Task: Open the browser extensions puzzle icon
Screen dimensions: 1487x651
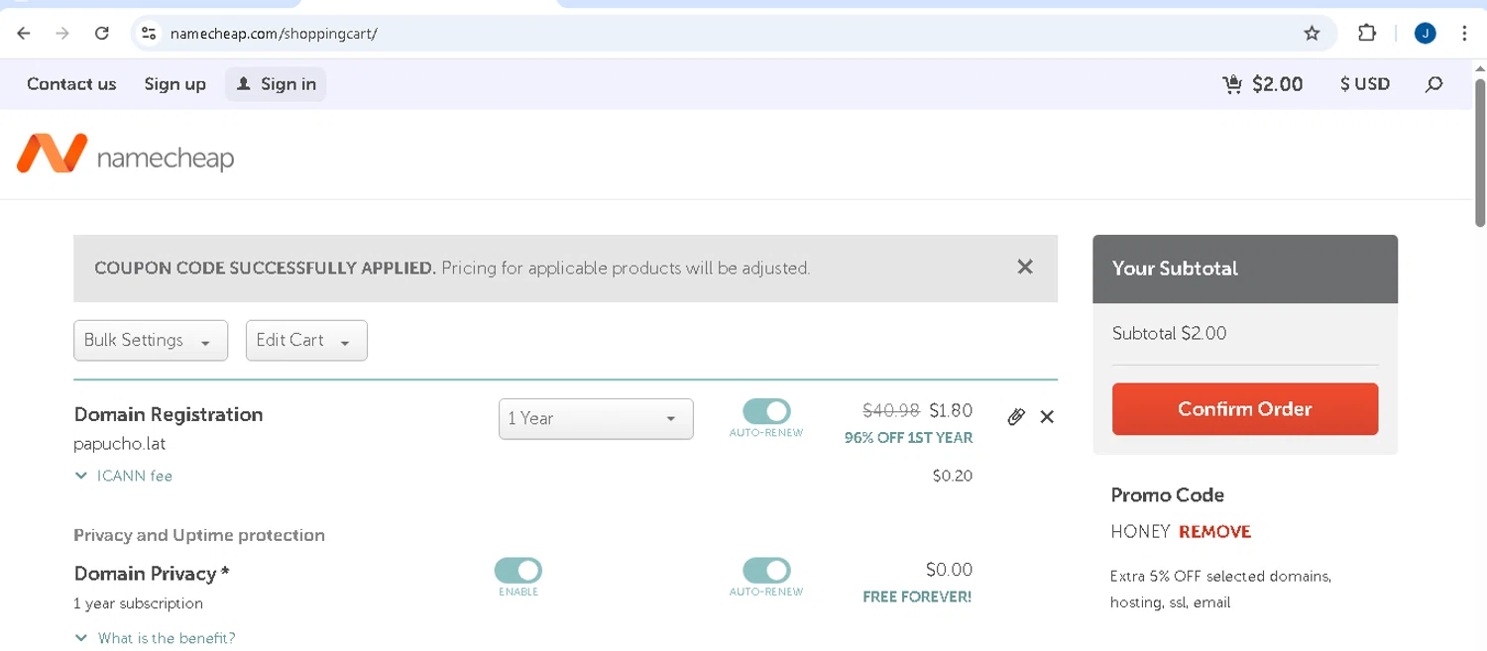Action: [x=1367, y=33]
